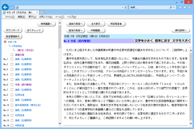Check the No.8 松岡信道 checkbox

pyautogui.click(x=12, y=95)
